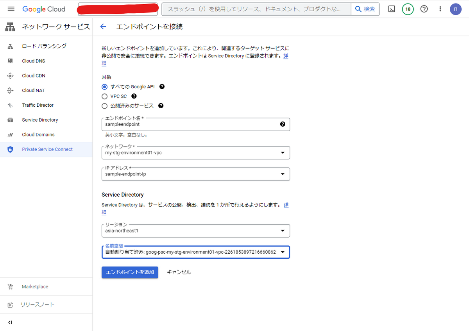The height and width of the screenshot is (331, 469).
Task: Click the エンドポイントを追加 button
Action: point(130,272)
